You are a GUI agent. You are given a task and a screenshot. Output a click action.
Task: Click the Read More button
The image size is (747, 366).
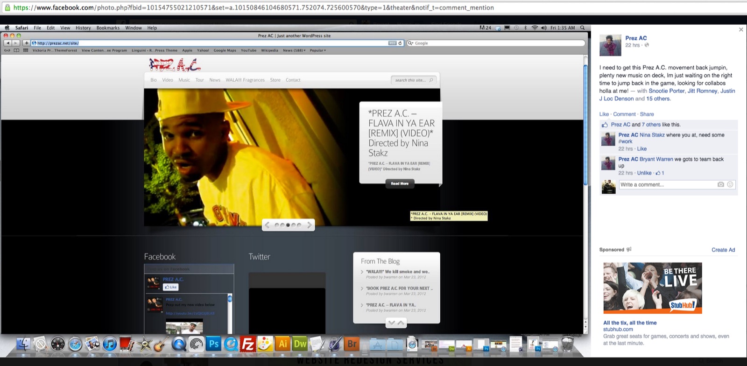[x=400, y=183]
